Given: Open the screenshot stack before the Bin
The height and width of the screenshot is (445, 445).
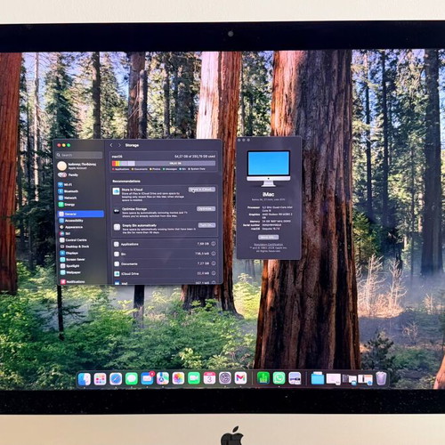Looking at the screenshot, I should point(365,379).
